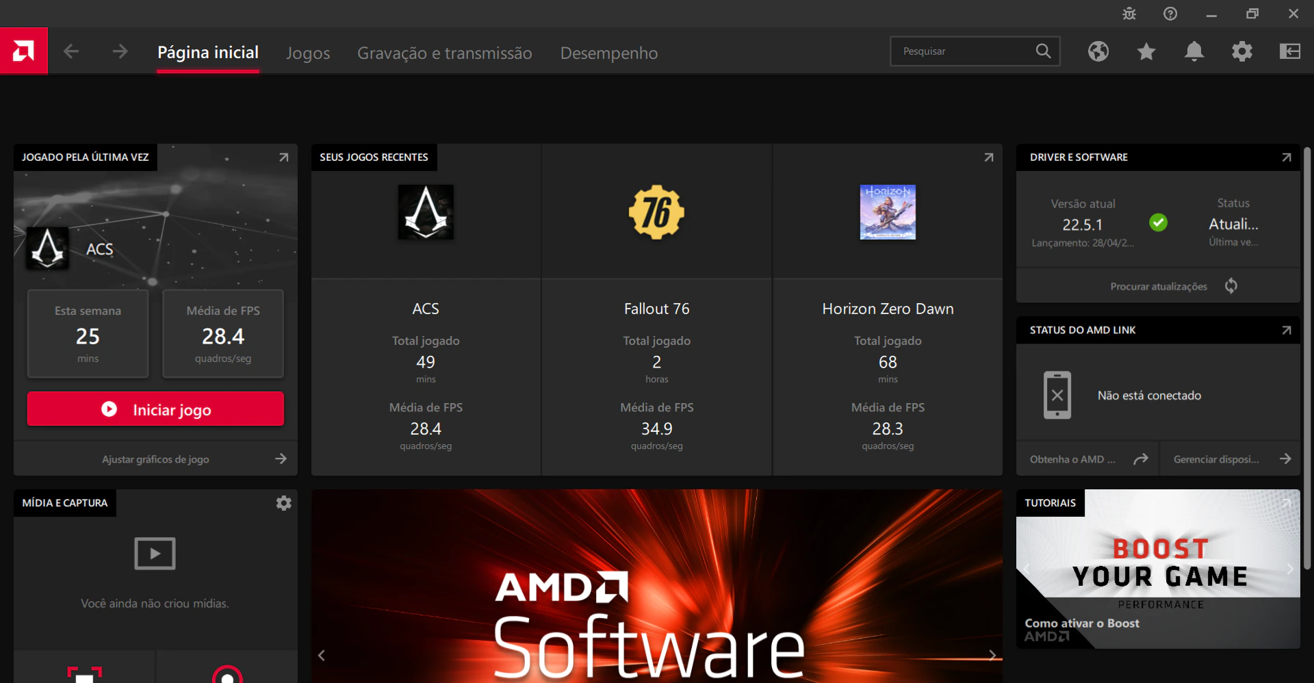This screenshot has height=683, width=1314.
Task: Open Mídia e Captura settings gear
Action: 283,503
